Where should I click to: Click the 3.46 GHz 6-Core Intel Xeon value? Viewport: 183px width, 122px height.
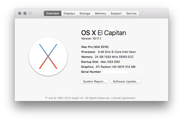click(x=117, y=52)
